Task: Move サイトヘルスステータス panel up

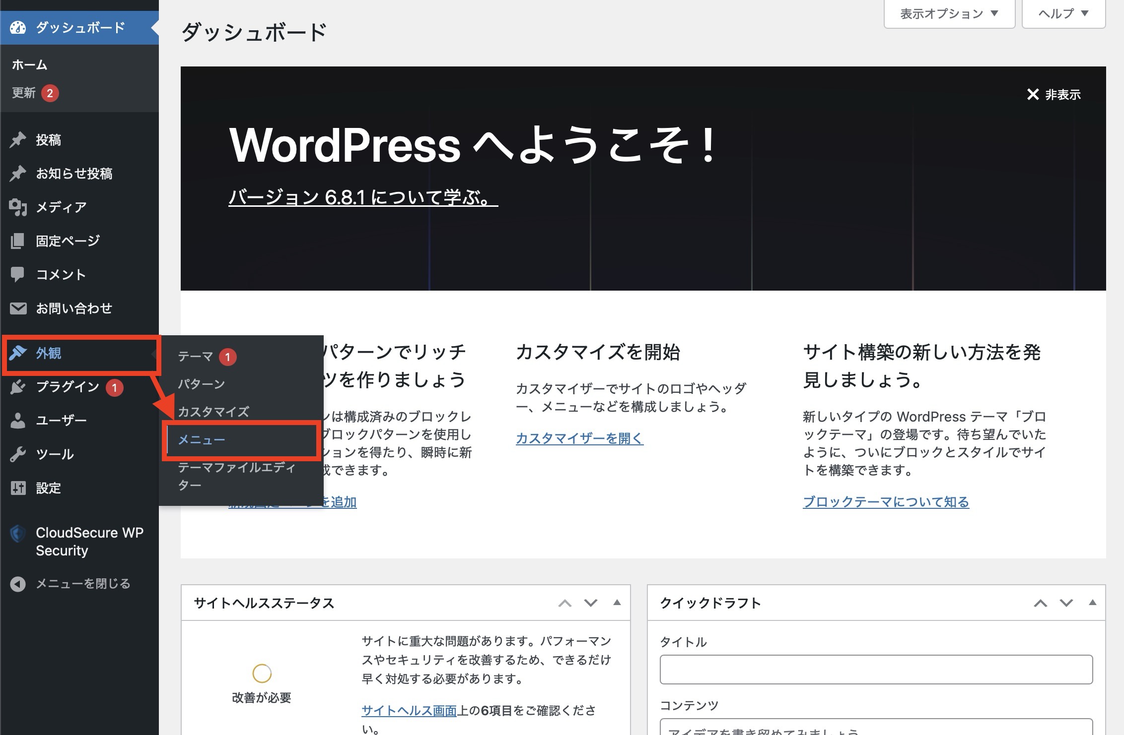Action: (x=564, y=603)
